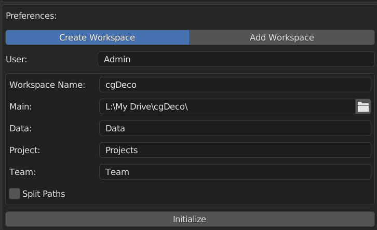The image size is (377, 230).
Task: Click the Team: label
Action: tap(22, 172)
